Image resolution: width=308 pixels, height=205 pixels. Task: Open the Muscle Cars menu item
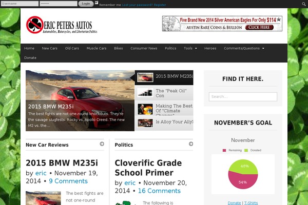(x=97, y=48)
